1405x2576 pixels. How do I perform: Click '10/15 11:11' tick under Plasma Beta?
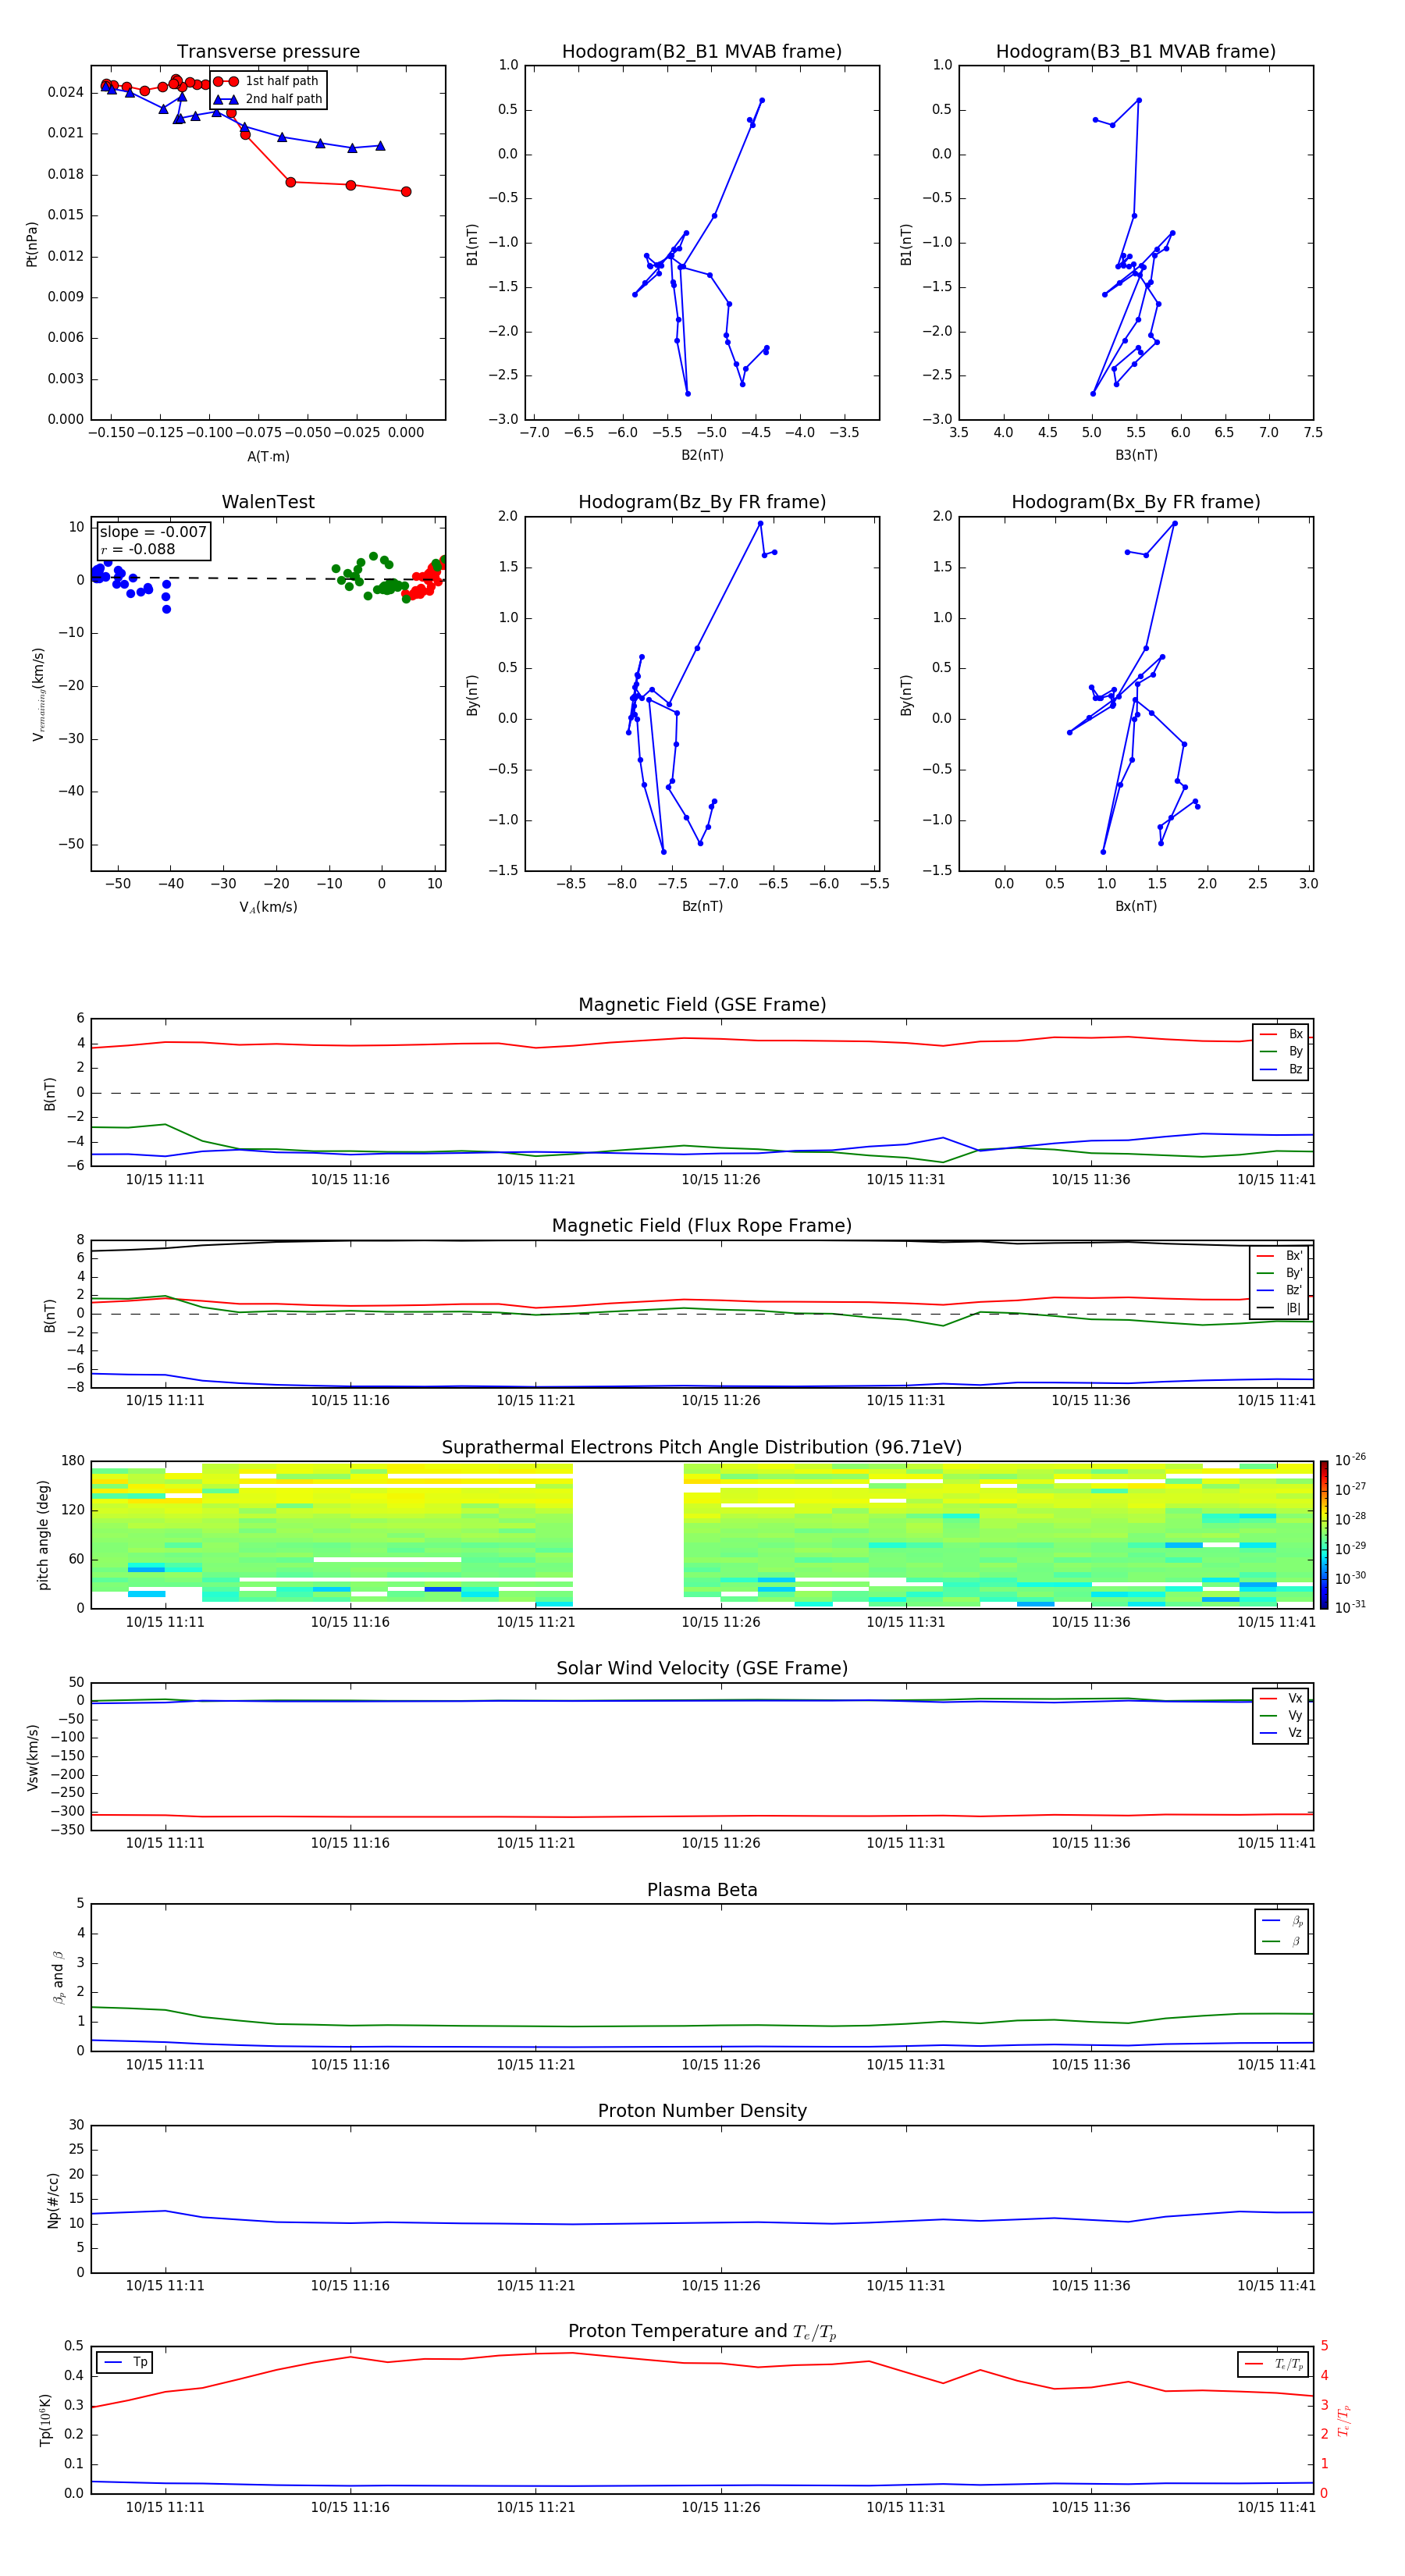pyautogui.click(x=165, y=2065)
